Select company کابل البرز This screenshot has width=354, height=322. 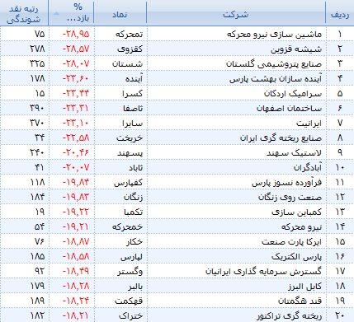coord(304,286)
